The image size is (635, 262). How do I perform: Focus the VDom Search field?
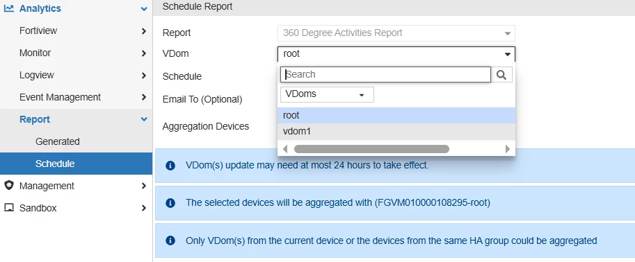385,75
